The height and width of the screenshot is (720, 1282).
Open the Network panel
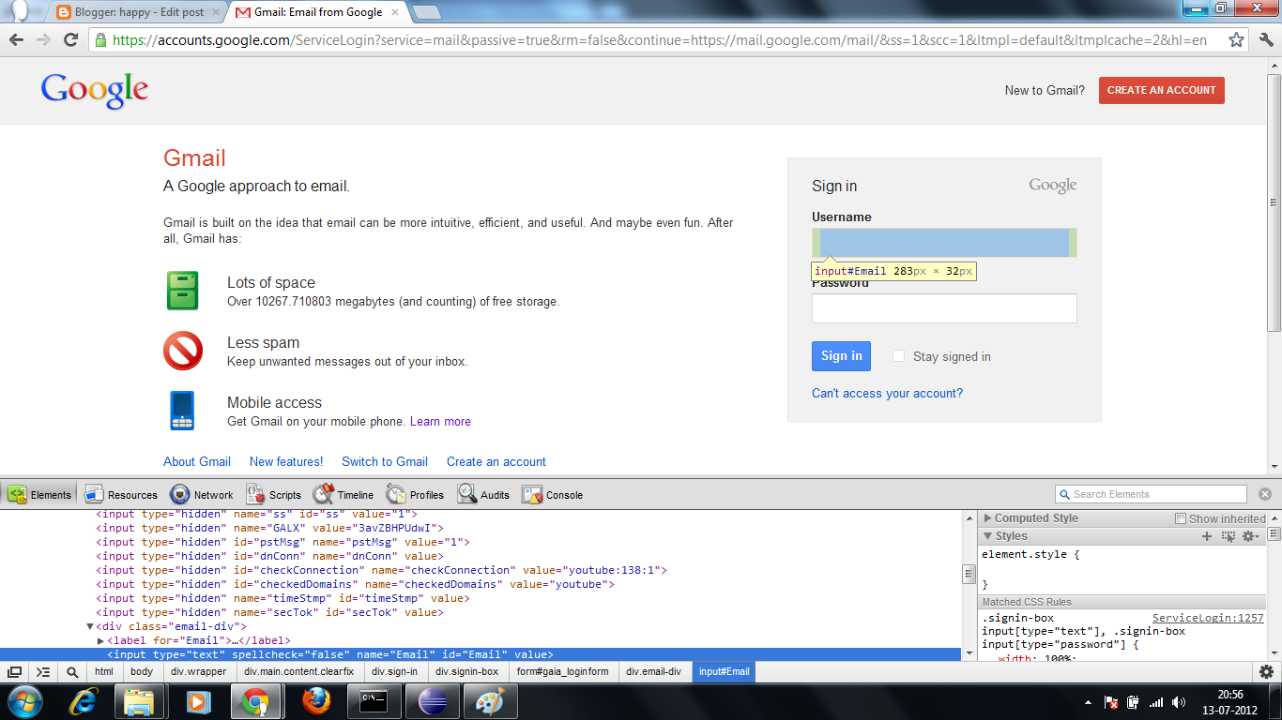202,494
